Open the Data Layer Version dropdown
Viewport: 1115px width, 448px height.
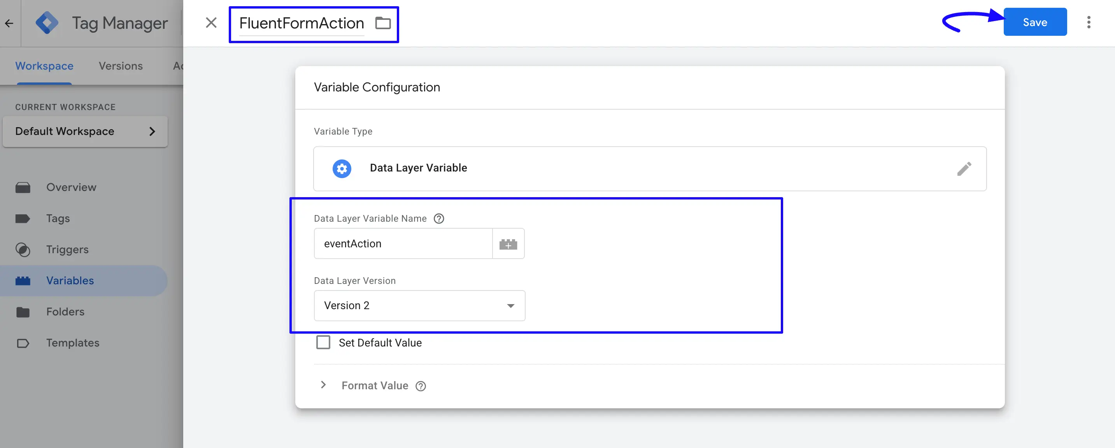419,306
